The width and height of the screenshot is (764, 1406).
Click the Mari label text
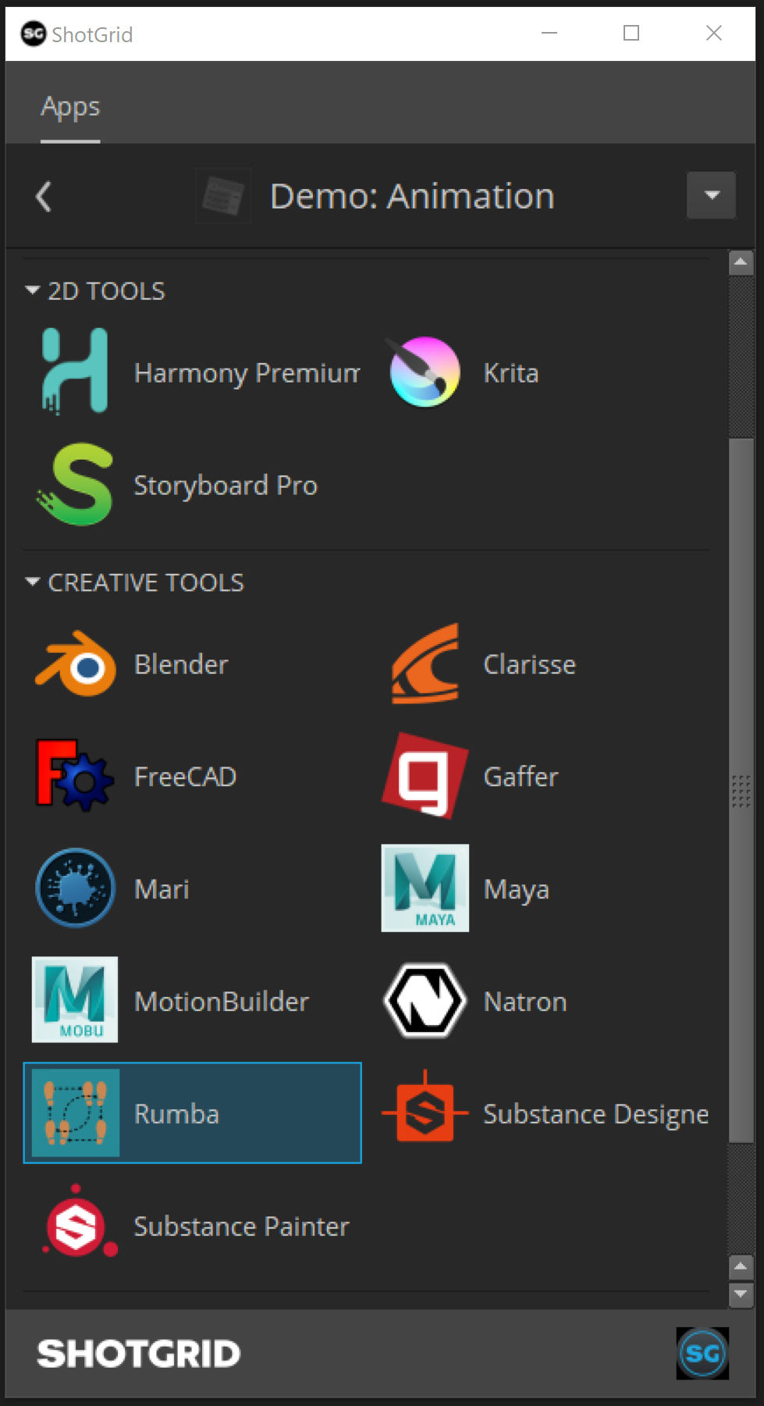pyautogui.click(x=162, y=889)
